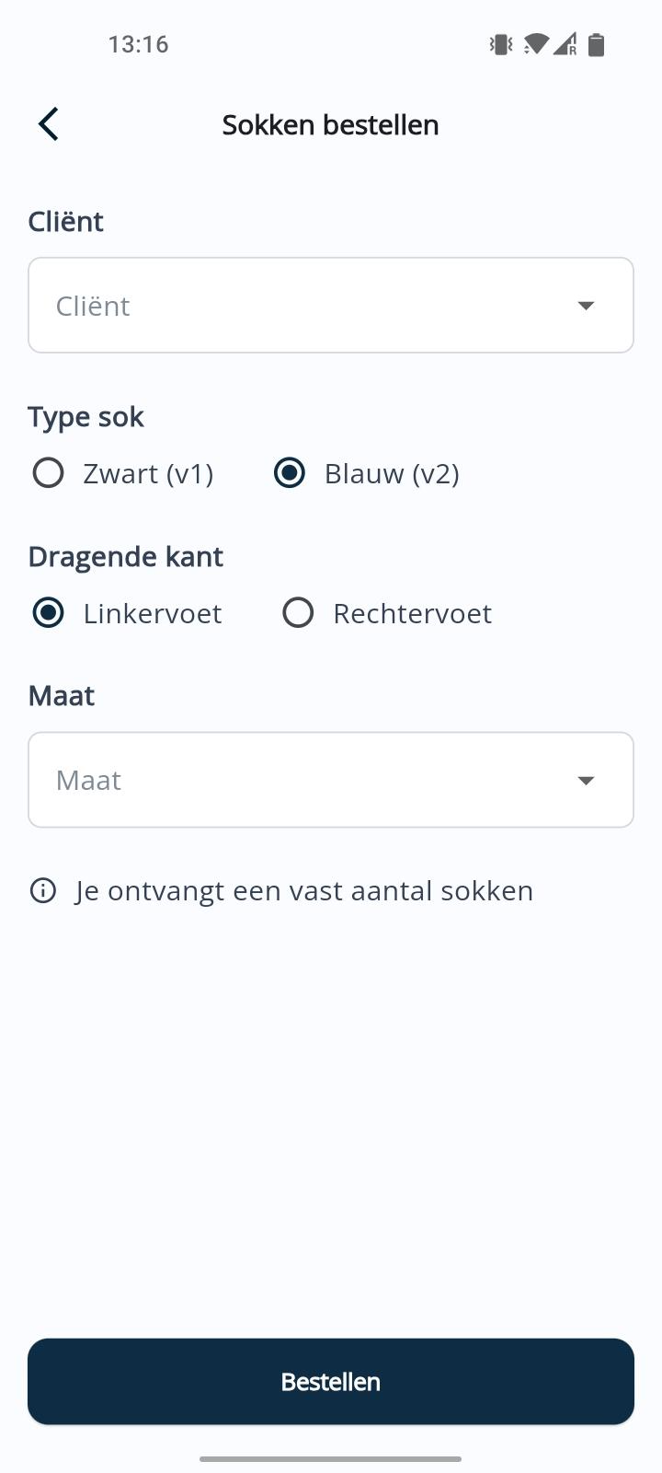Viewport: 662px width, 1473px height.
Task: Tap the vibrate mode status icon
Action: tap(501, 44)
